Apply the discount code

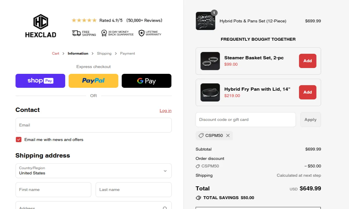[310, 119]
